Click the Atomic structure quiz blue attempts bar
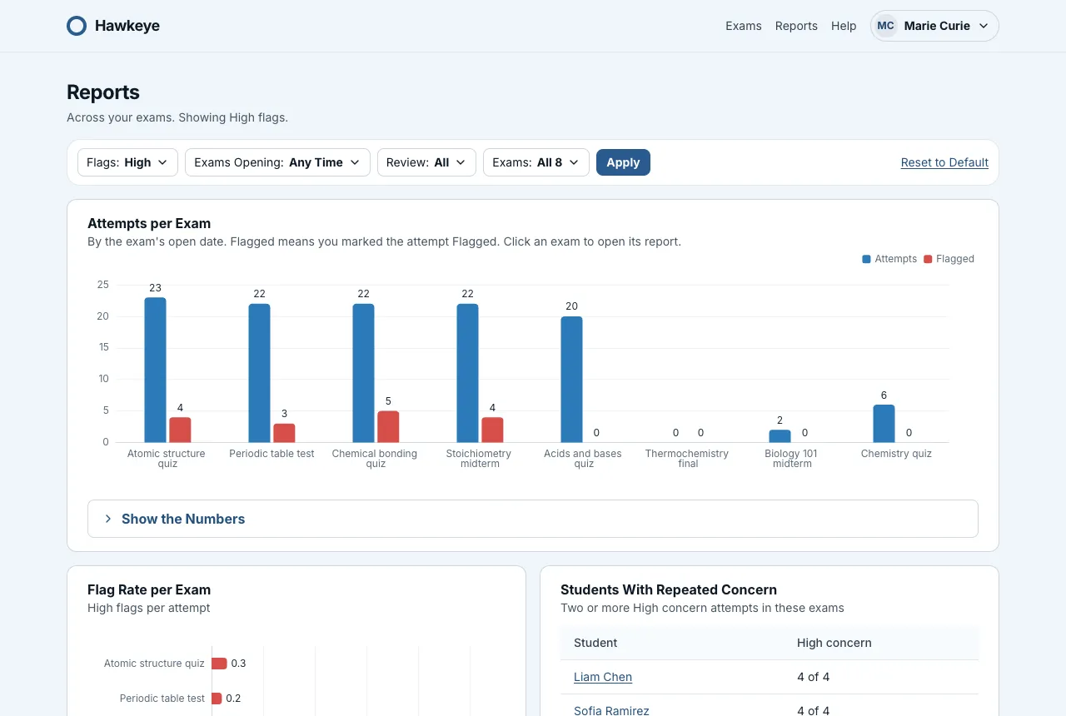The width and height of the screenshot is (1066, 716). (x=155, y=370)
